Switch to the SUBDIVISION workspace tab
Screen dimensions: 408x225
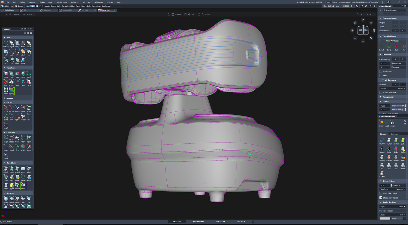[x=198, y=222]
